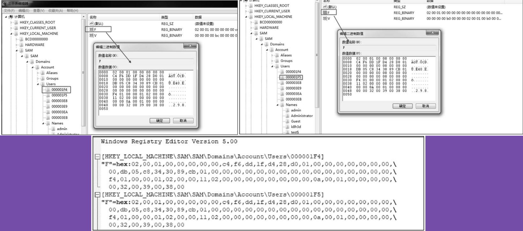
Task: Confirm with 确定 in the left edit dialog
Action: (160, 121)
